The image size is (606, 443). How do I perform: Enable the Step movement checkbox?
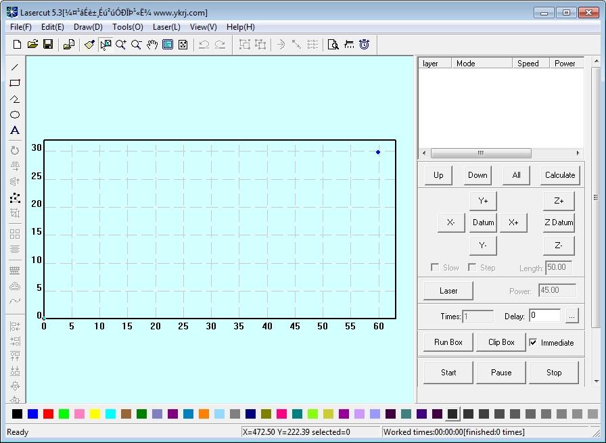point(472,267)
